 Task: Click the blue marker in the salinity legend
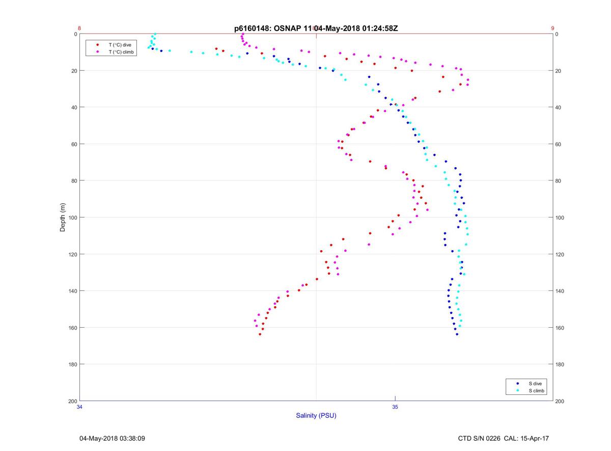518,383
